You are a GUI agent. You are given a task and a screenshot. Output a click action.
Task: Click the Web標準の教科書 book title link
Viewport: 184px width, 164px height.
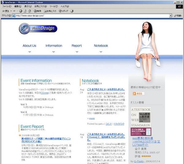click(146, 142)
